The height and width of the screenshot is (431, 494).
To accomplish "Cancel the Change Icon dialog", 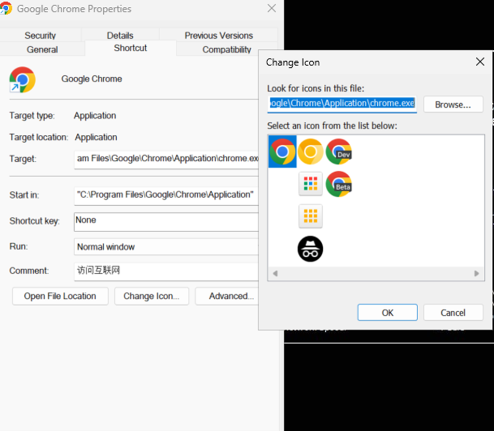I will tap(453, 313).
